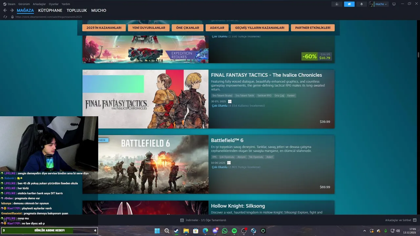Click the Çok Oyunculu tag
Viewport: 420px width, 236px height.
(227, 157)
